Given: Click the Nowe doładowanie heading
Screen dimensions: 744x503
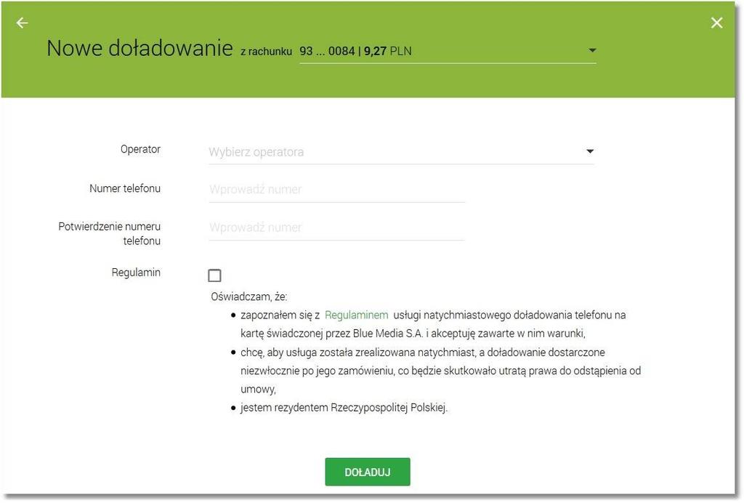Looking at the screenshot, I should click(x=139, y=49).
